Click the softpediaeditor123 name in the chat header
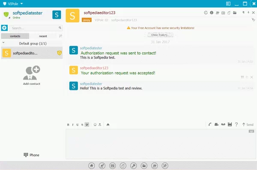The height and width of the screenshot is (170, 257). tap(99, 12)
